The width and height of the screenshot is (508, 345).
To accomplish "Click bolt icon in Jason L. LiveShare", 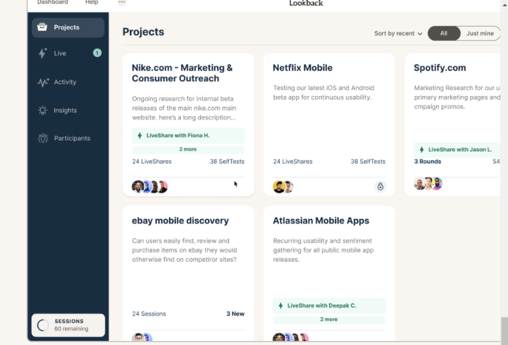I will tap(422, 150).
